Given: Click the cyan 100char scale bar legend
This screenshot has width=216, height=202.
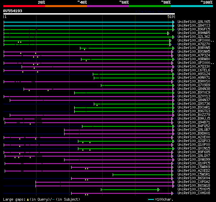Looking at the screenshot, I should tap(151, 199).
